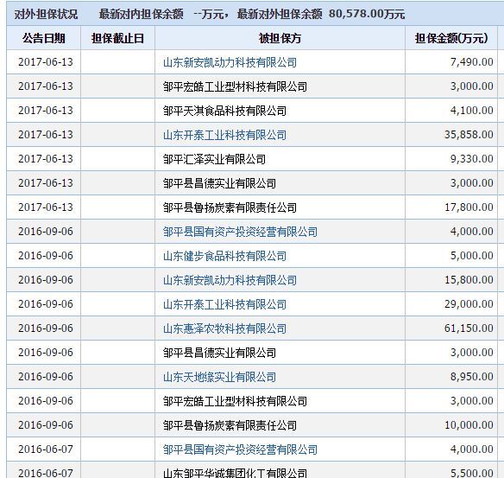Select 邹平县鲁扬炭素有限责任公司 dated 2017-06-13
The height and width of the screenshot is (478, 504).
tap(230, 207)
